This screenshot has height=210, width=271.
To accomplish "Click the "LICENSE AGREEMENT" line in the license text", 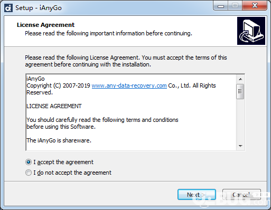I will (54, 106).
